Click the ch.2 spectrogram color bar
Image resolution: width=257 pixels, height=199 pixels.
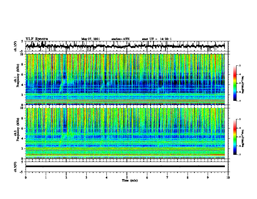tap(235, 137)
